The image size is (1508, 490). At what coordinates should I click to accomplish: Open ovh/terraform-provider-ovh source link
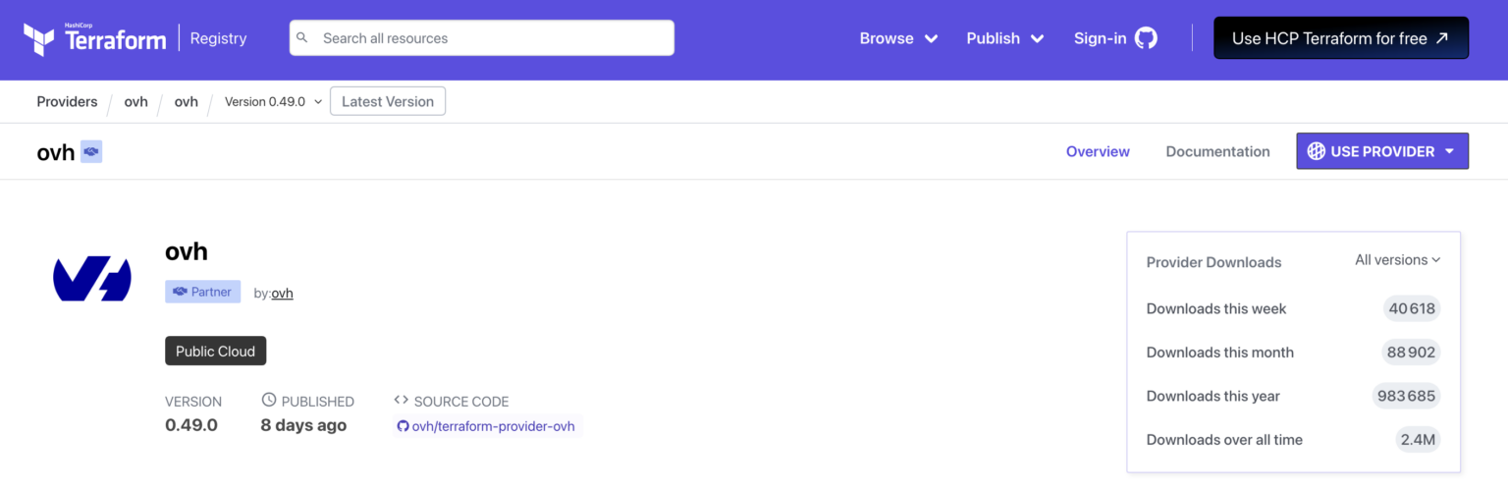tap(493, 426)
